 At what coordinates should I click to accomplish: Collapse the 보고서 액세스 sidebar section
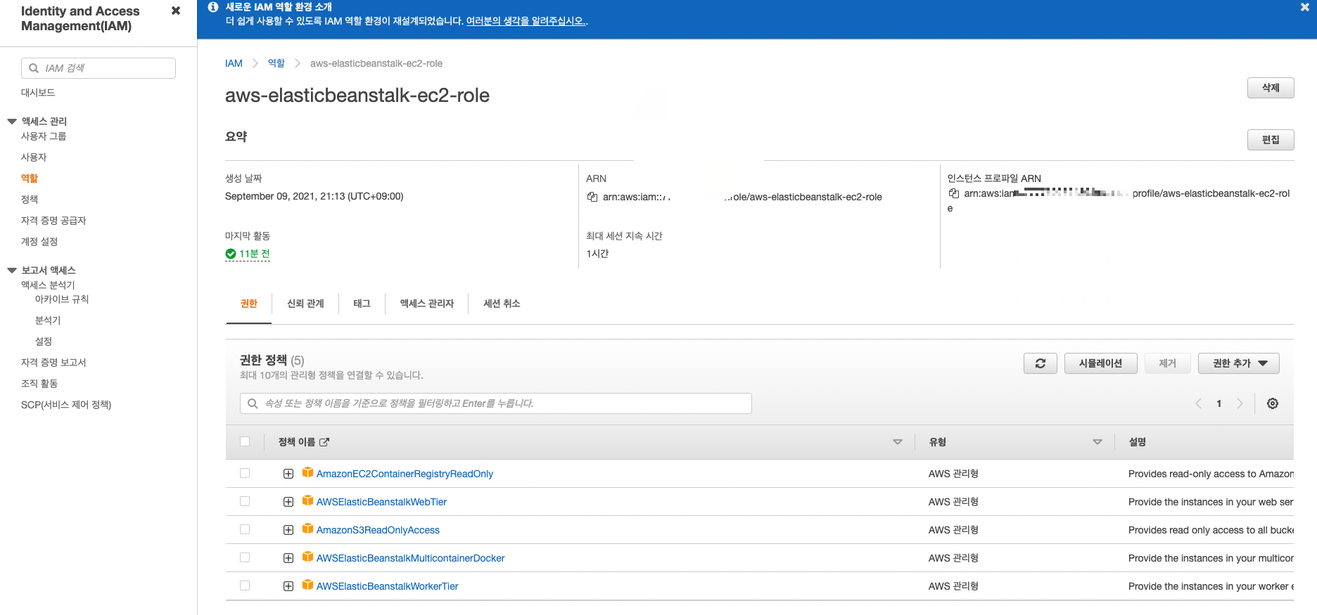pyautogui.click(x=12, y=271)
